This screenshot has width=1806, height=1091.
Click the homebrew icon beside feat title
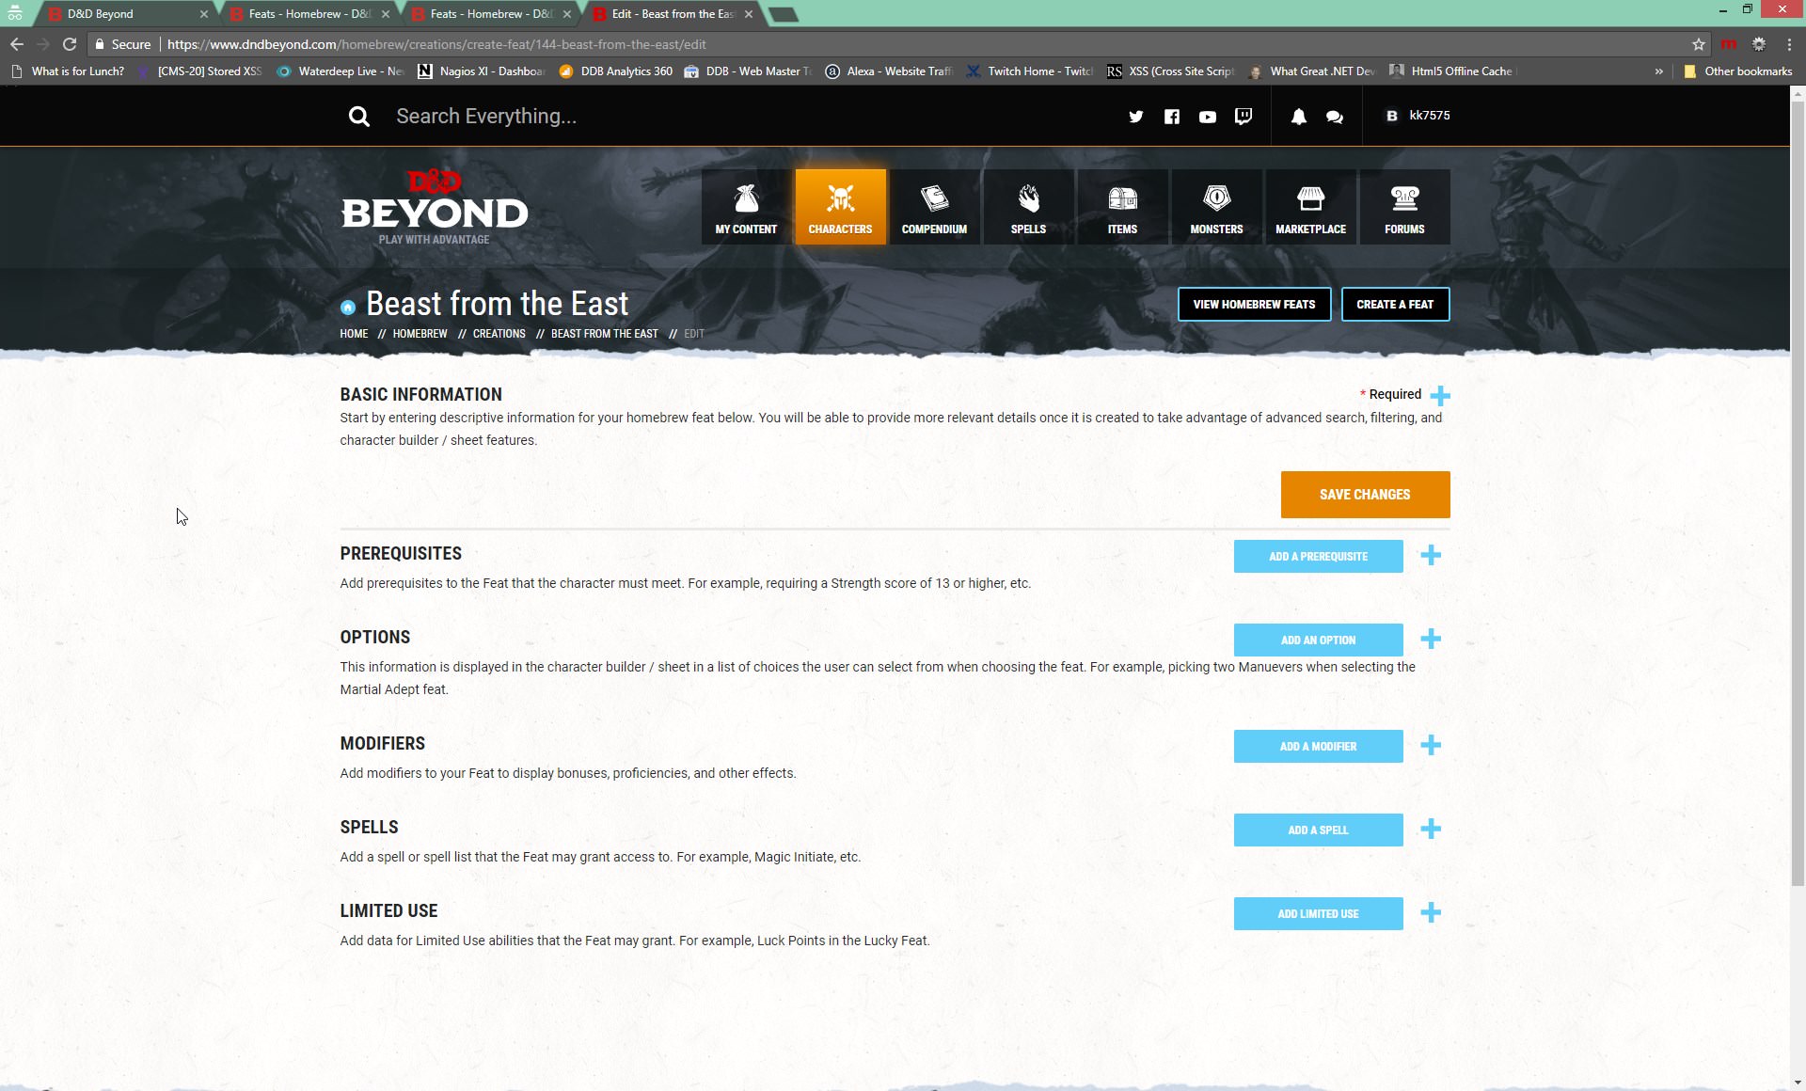(x=348, y=308)
